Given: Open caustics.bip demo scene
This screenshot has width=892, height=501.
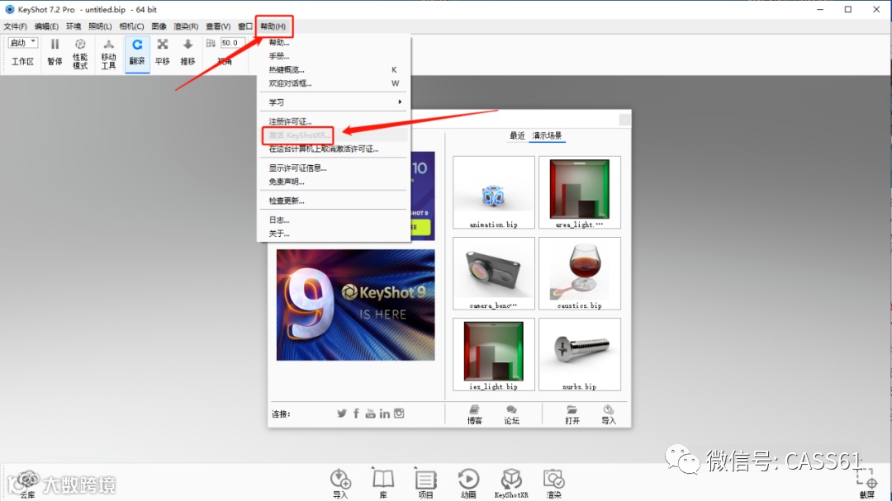Looking at the screenshot, I should [x=580, y=273].
